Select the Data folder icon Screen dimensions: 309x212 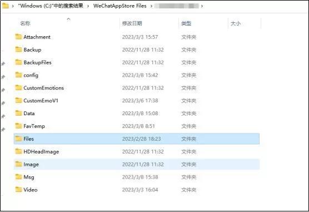pos(18,113)
